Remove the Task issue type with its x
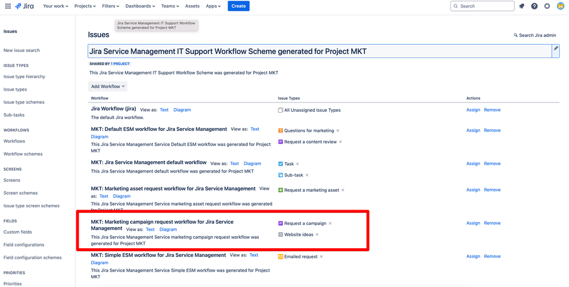569x287 pixels. 298,164
